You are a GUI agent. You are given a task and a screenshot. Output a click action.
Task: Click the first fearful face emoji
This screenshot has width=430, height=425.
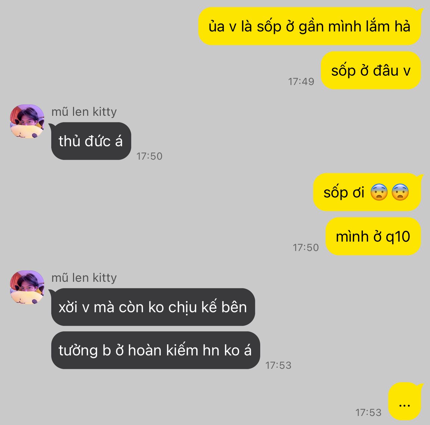click(379, 192)
